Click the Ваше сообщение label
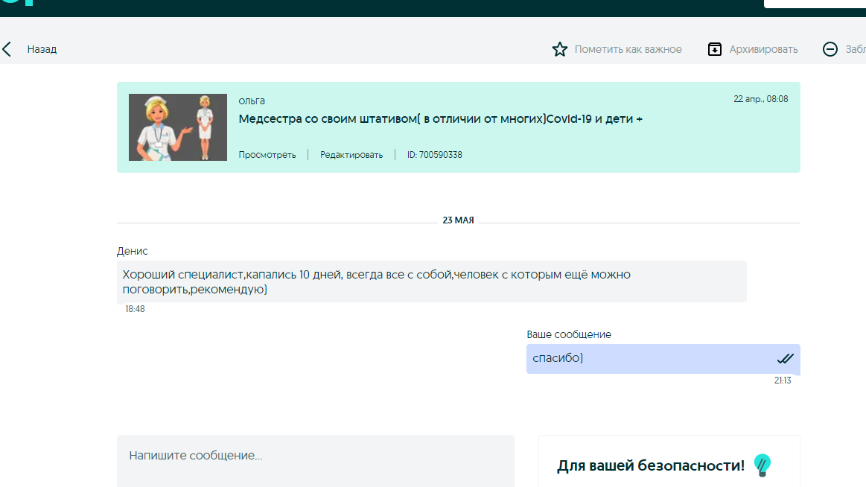Screen dimensions: 866x487 [569, 334]
